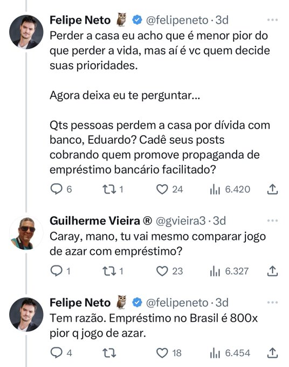Open Guilherme Vieira display name

point(95,221)
